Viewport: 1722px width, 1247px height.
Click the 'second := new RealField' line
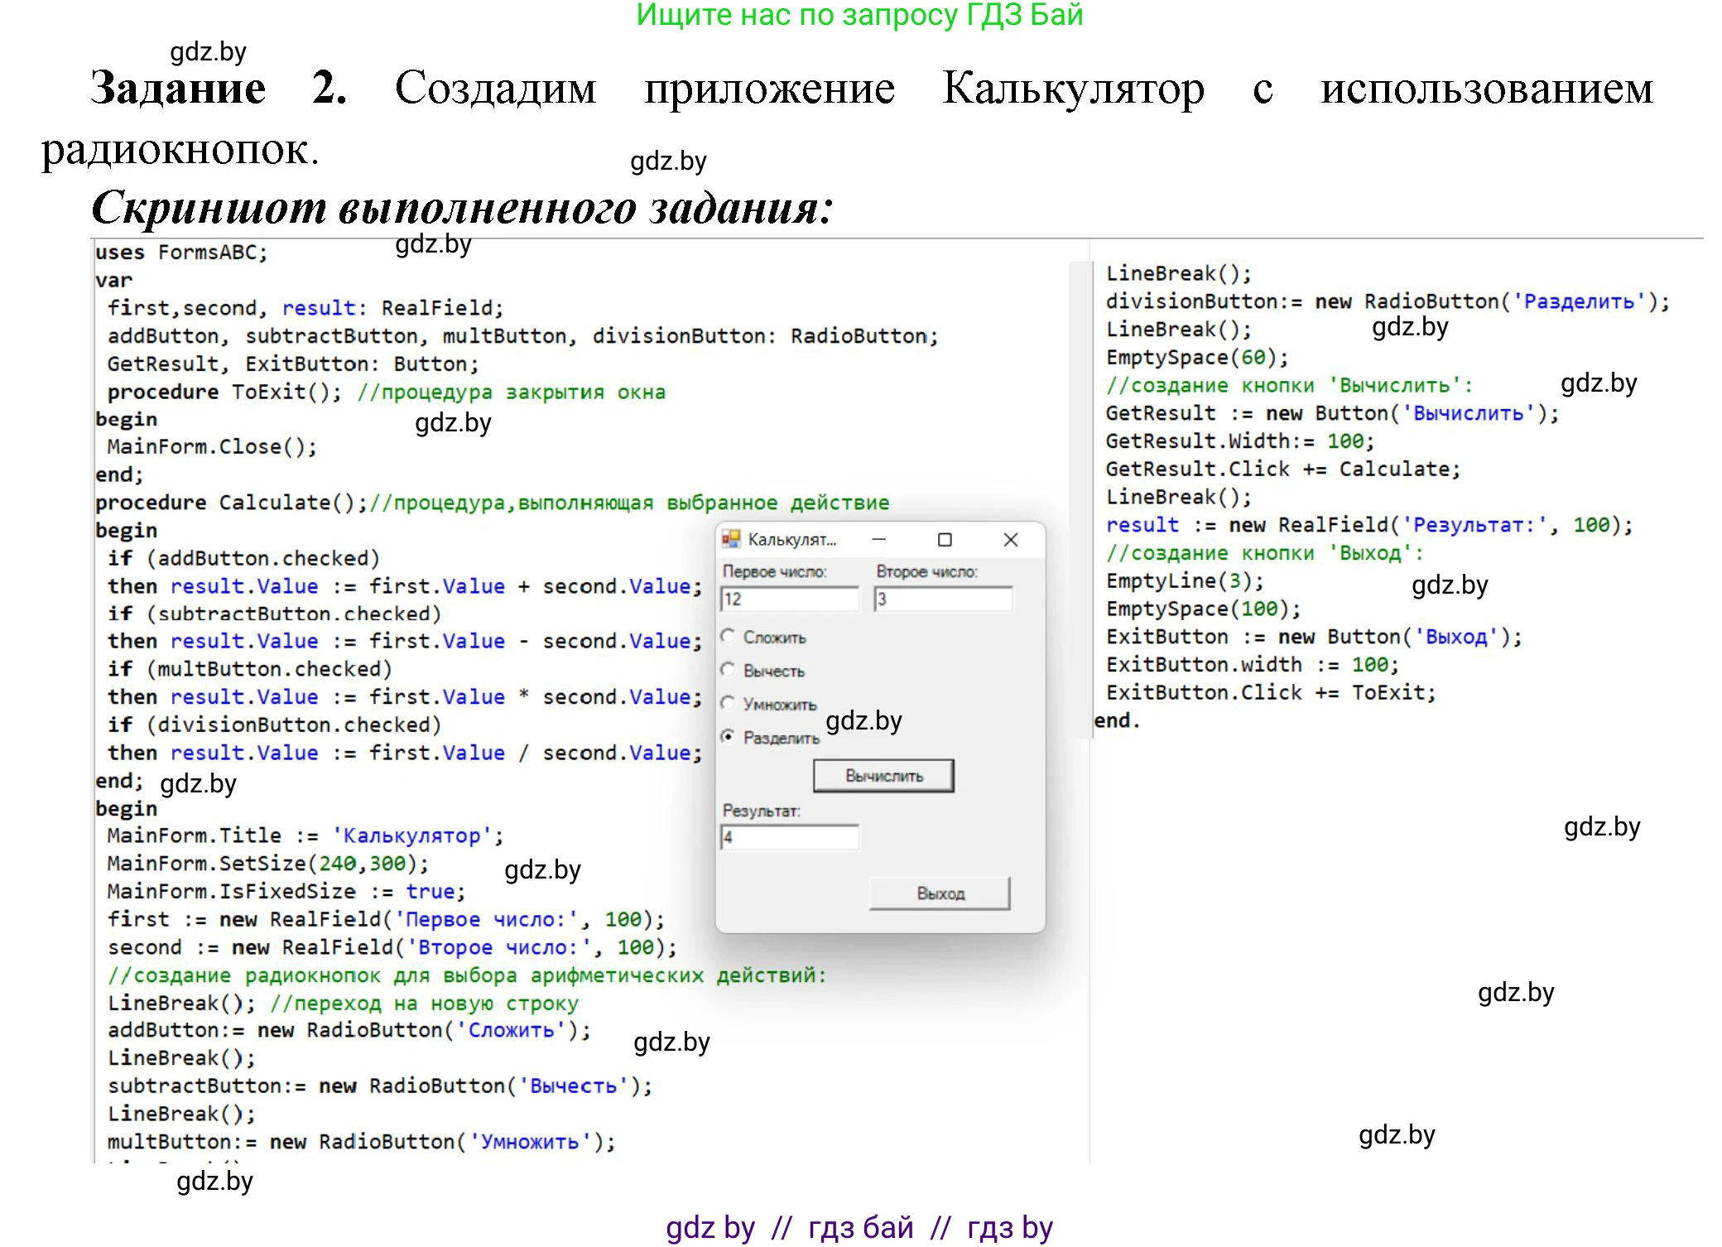point(392,947)
